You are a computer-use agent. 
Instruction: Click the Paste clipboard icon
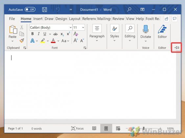tap(13, 30)
